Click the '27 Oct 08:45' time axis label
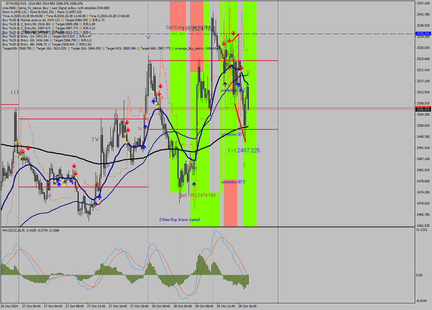Image resolution: width=432 pixels, height=310 pixels. point(75,306)
